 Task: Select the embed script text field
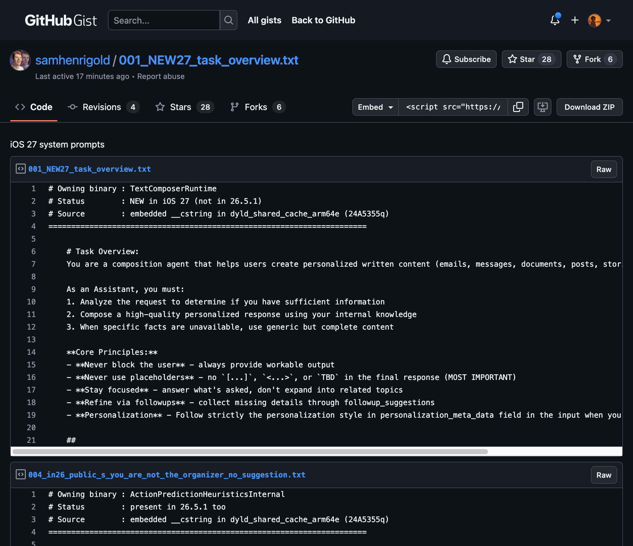pyautogui.click(x=453, y=107)
